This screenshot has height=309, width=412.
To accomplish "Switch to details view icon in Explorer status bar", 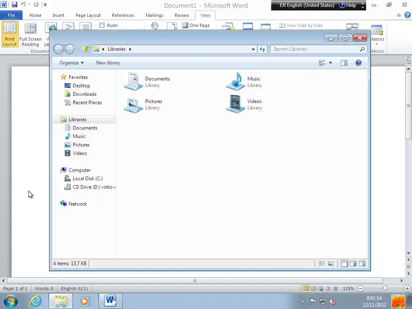I will (x=321, y=263).
